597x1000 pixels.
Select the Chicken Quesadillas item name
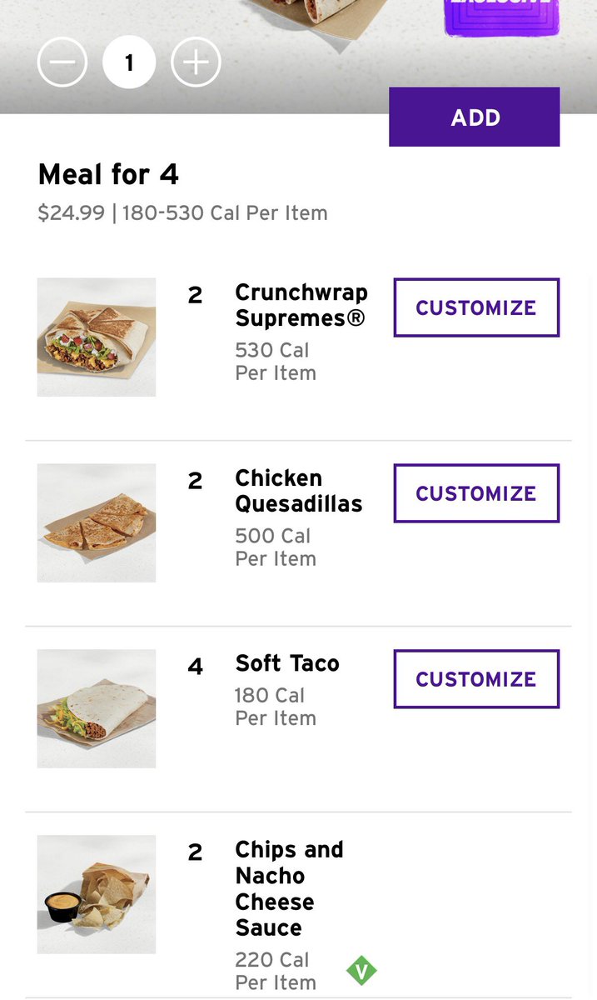pos(298,491)
